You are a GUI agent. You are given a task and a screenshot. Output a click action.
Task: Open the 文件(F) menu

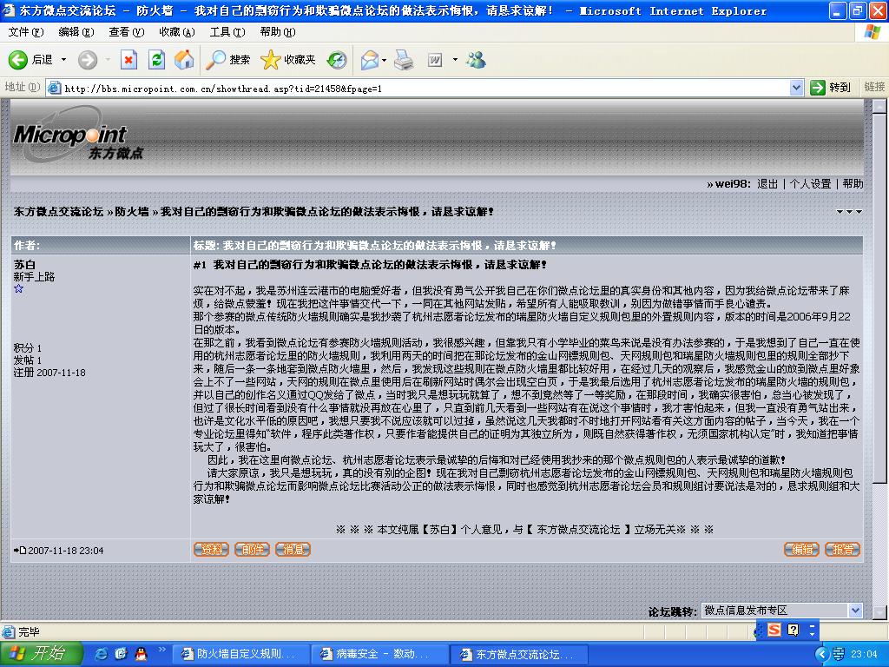click(25, 32)
